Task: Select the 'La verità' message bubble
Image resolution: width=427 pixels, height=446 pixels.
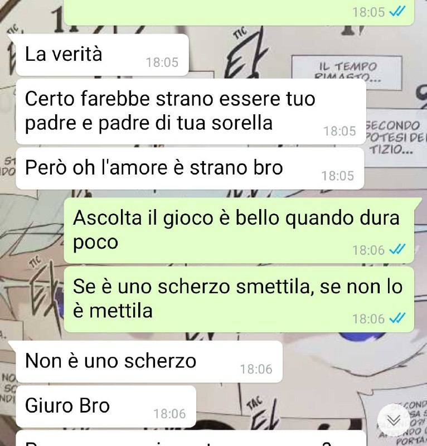Action: (x=102, y=55)
